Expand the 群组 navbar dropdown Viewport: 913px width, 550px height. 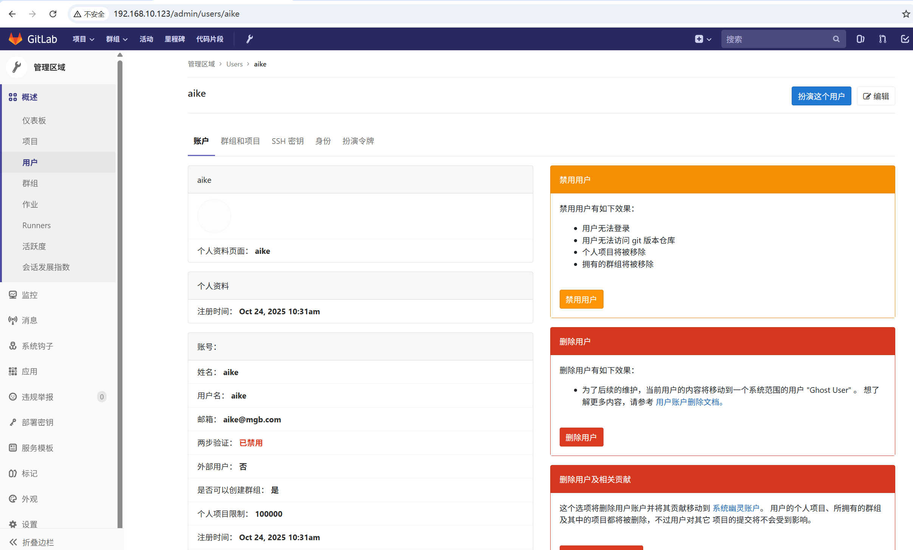116,39
